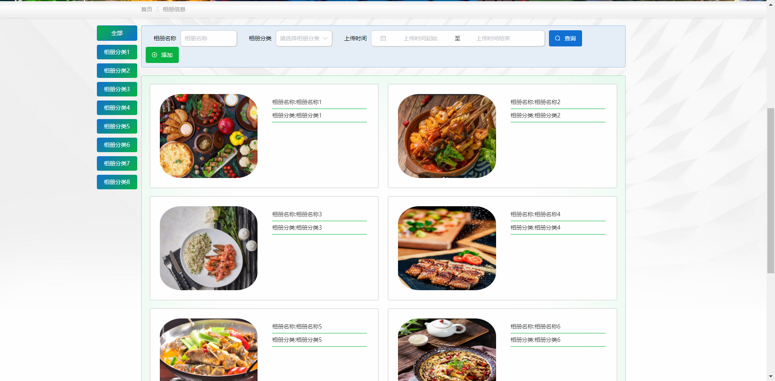Open the 相册分类 dropdown arrow

[325, 38]
